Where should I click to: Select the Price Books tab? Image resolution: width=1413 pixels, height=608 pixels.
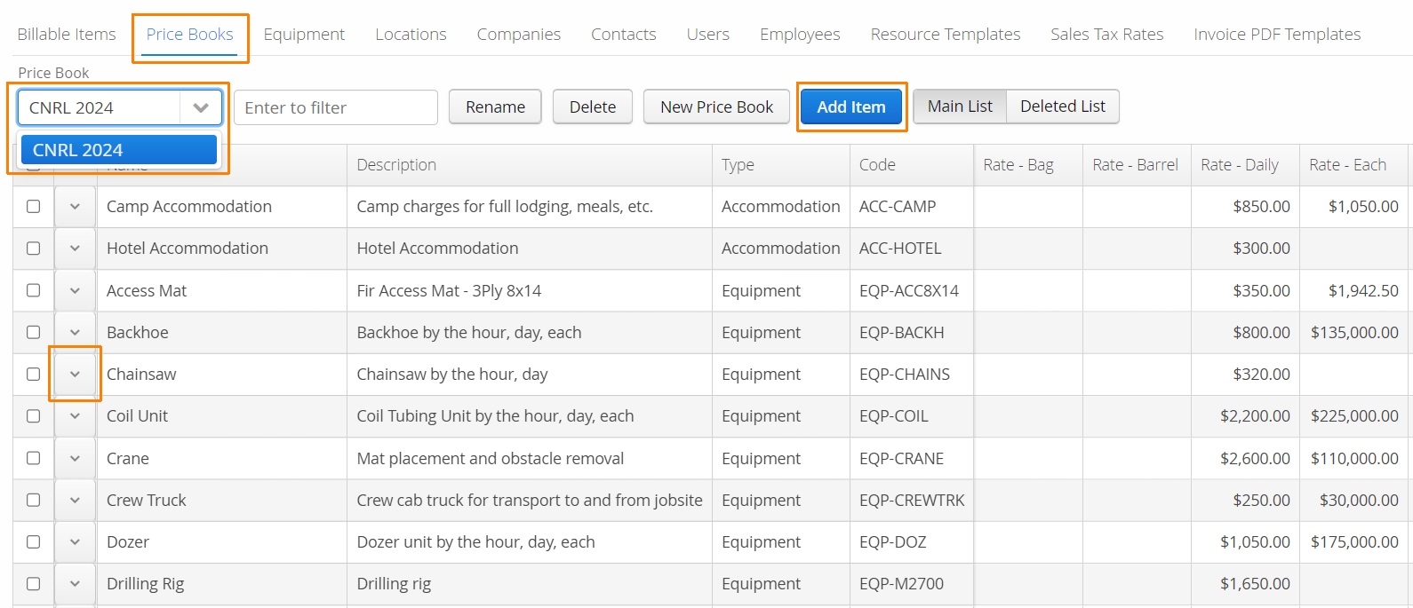point(189,34)
